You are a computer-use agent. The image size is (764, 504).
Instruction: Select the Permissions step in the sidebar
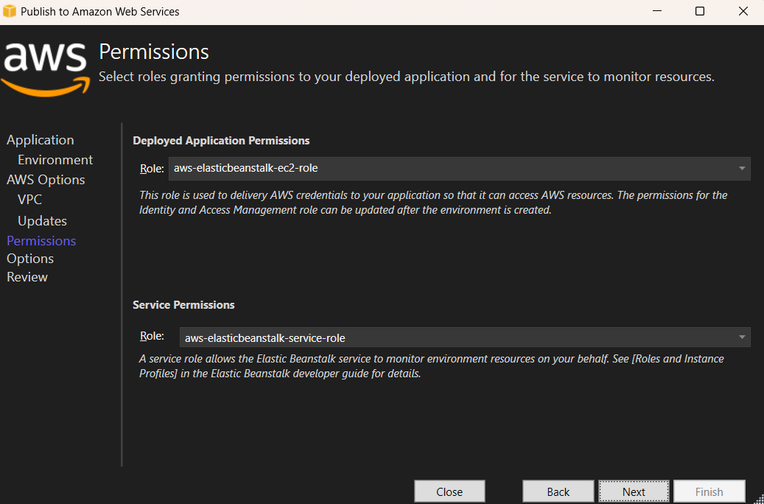pos(41,241)
